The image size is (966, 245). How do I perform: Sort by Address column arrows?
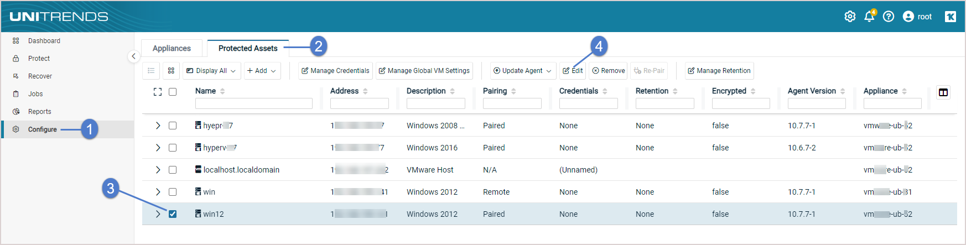pos(365,91)
